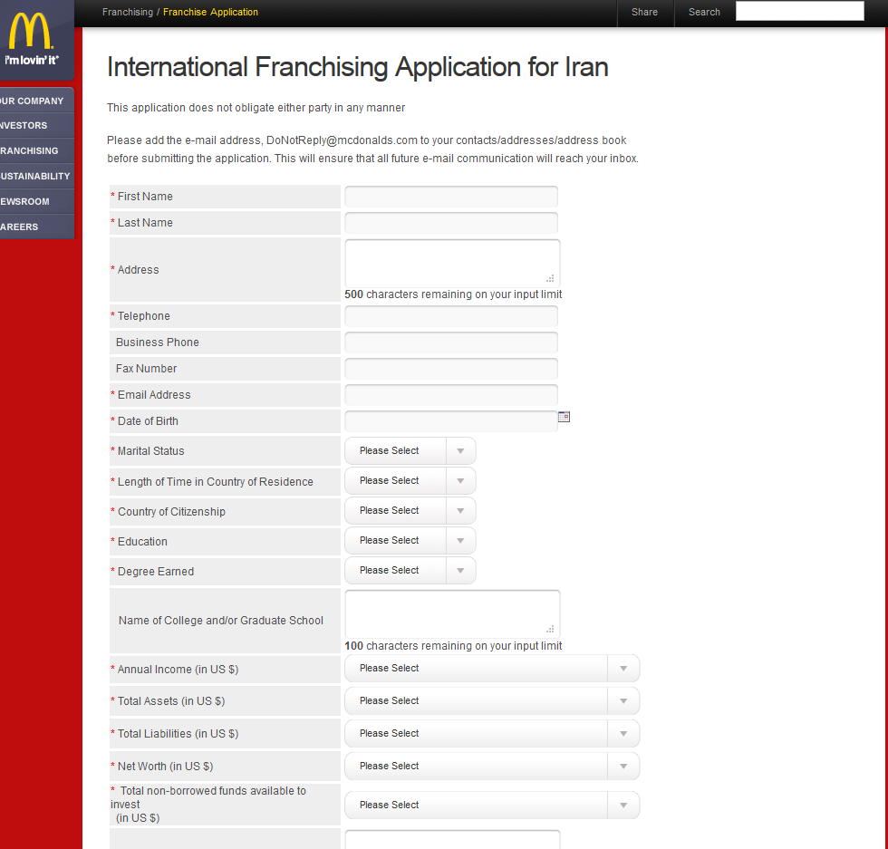Open the Date of Birth calendar picker icon

pos(564,417)
